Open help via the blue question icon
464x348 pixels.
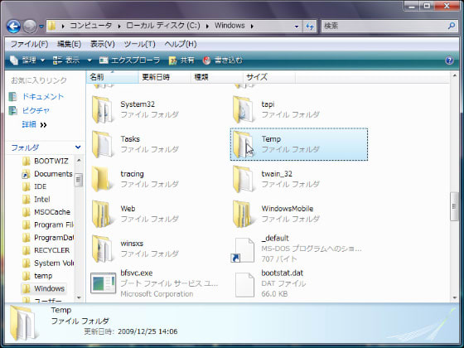(x=449, y=60)
